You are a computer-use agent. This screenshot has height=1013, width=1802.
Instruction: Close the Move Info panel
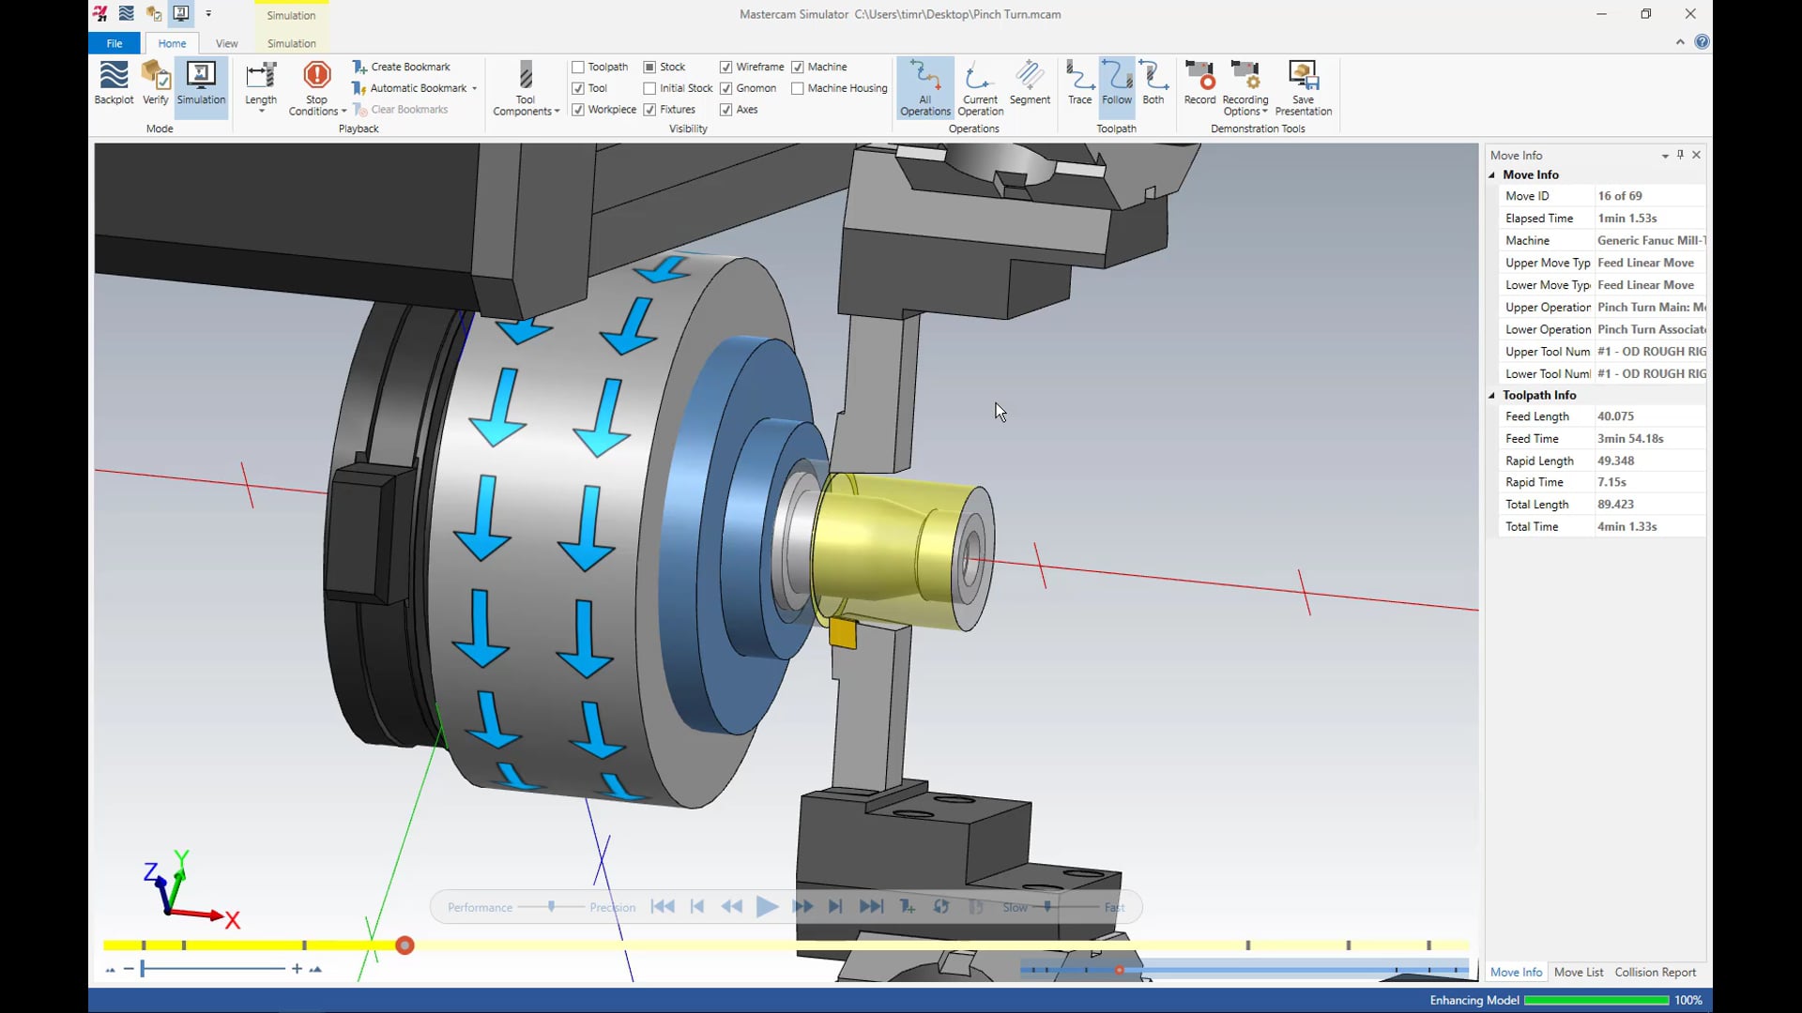pos(1697,155)
